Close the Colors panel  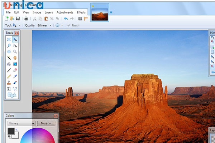56,116
